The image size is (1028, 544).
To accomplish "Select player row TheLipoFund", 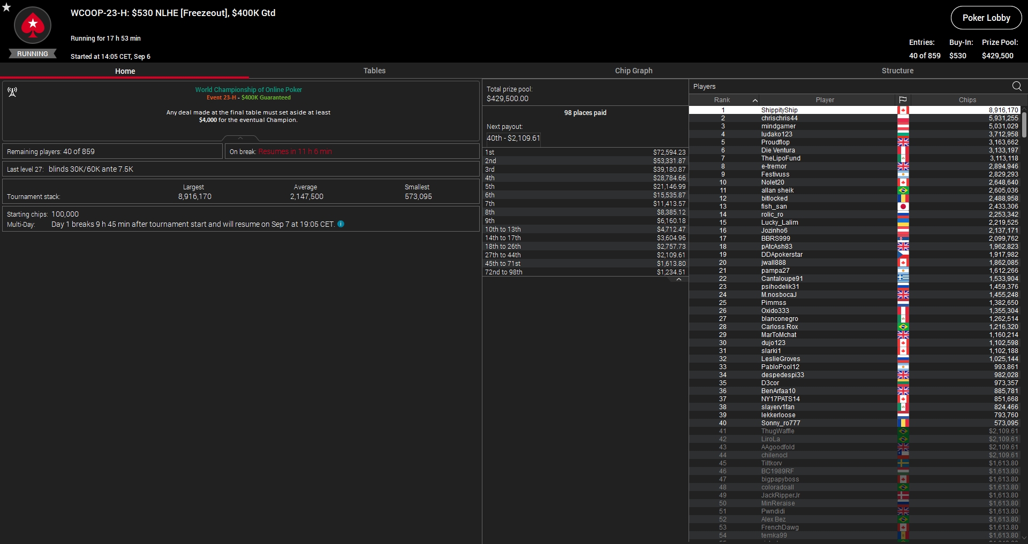I will [x=855, y=158].
